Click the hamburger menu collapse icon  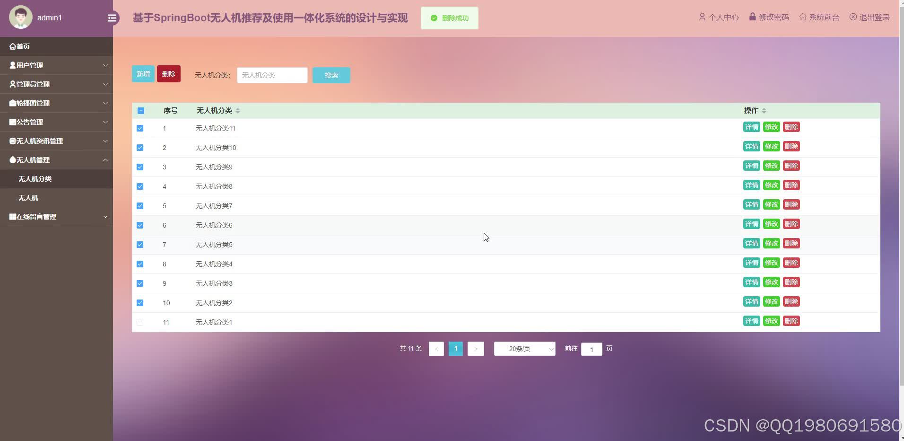pyautogui.click(x=112, y=18)
